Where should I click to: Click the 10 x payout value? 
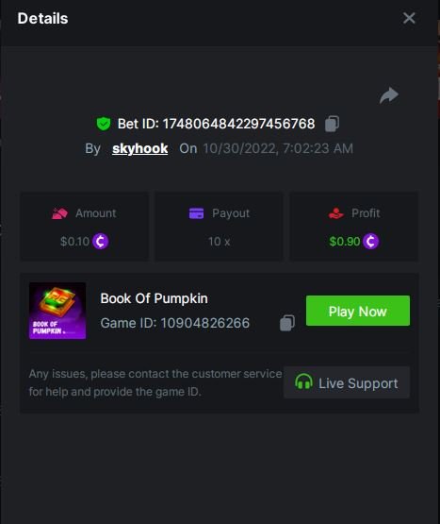point(219,242)
